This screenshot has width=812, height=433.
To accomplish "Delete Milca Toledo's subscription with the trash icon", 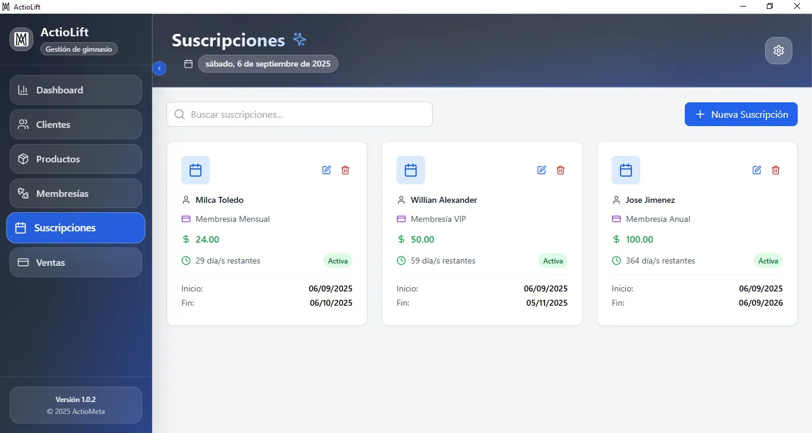I will tap(345, 170).
